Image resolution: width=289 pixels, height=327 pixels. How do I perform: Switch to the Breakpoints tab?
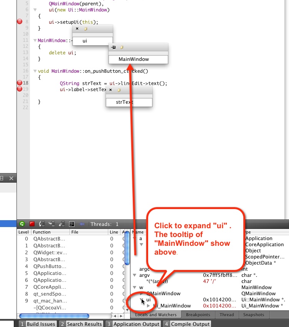(198, 315)
